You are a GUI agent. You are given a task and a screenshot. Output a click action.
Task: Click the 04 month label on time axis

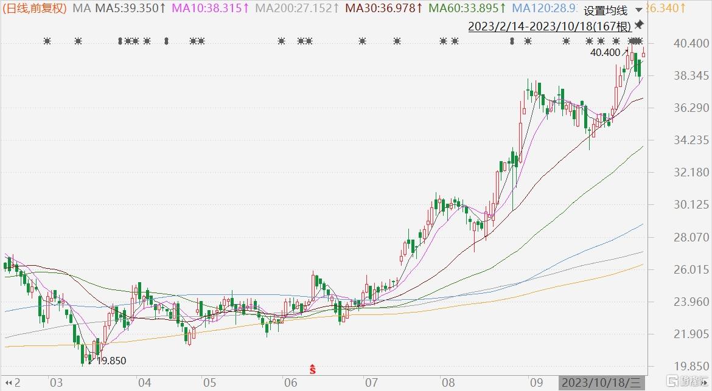[x=144, y=383]
